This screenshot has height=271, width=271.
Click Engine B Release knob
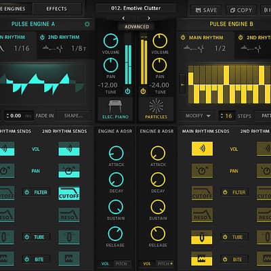(x=158, y=234)
